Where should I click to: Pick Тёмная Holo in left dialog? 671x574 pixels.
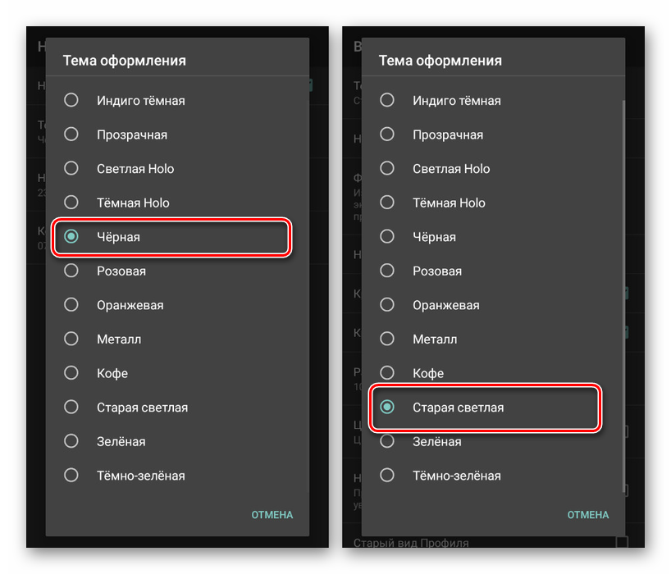click(72, 203)
